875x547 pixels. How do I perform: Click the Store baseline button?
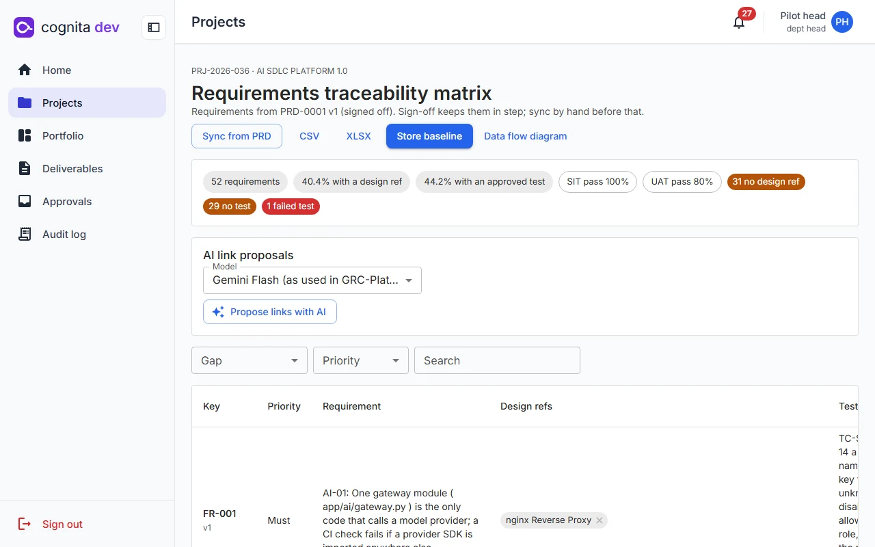tap(429, 136)
